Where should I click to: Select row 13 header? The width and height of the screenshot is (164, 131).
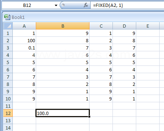pyautogui.click(x=8, y=120)
